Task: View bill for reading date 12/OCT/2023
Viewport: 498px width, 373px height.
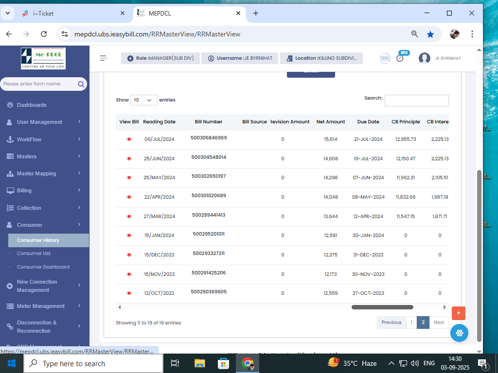Action: pyautogui.click(x=129, y=293)
